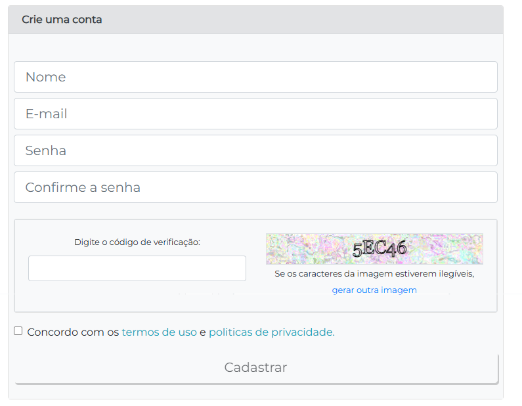The width and height of the screenshot is (522, 406).
Task: Open the políticas de privacidade link
Action: click(x=271, y=332)
